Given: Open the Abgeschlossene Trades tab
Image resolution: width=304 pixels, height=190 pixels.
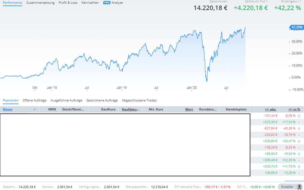Looking at the screenshot, I should [139, 100].
